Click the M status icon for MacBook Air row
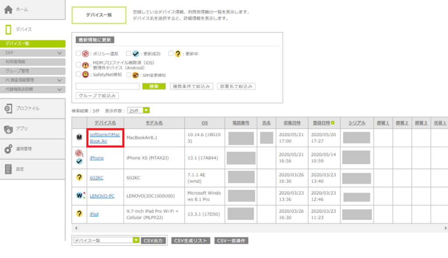This screenshot has width=448, height=258. point(79,137)
